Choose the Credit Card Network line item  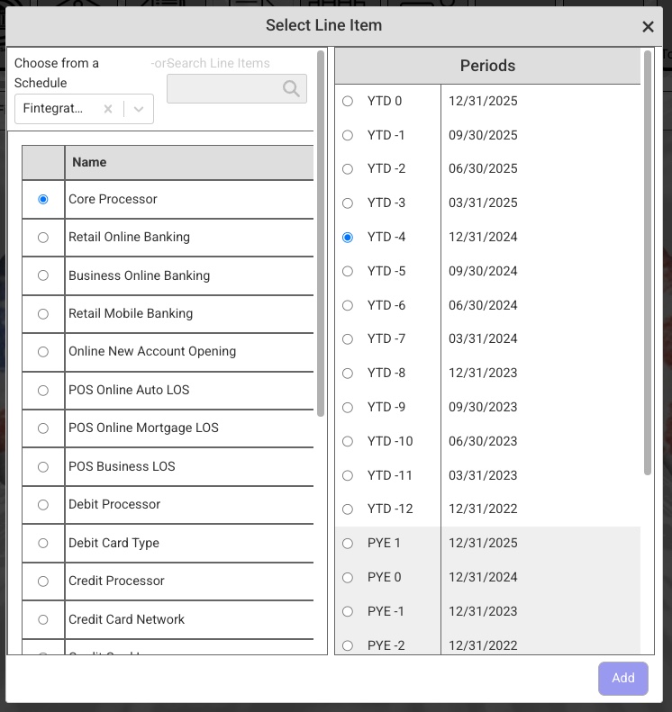pyautogui.click(x=126, y=619)
